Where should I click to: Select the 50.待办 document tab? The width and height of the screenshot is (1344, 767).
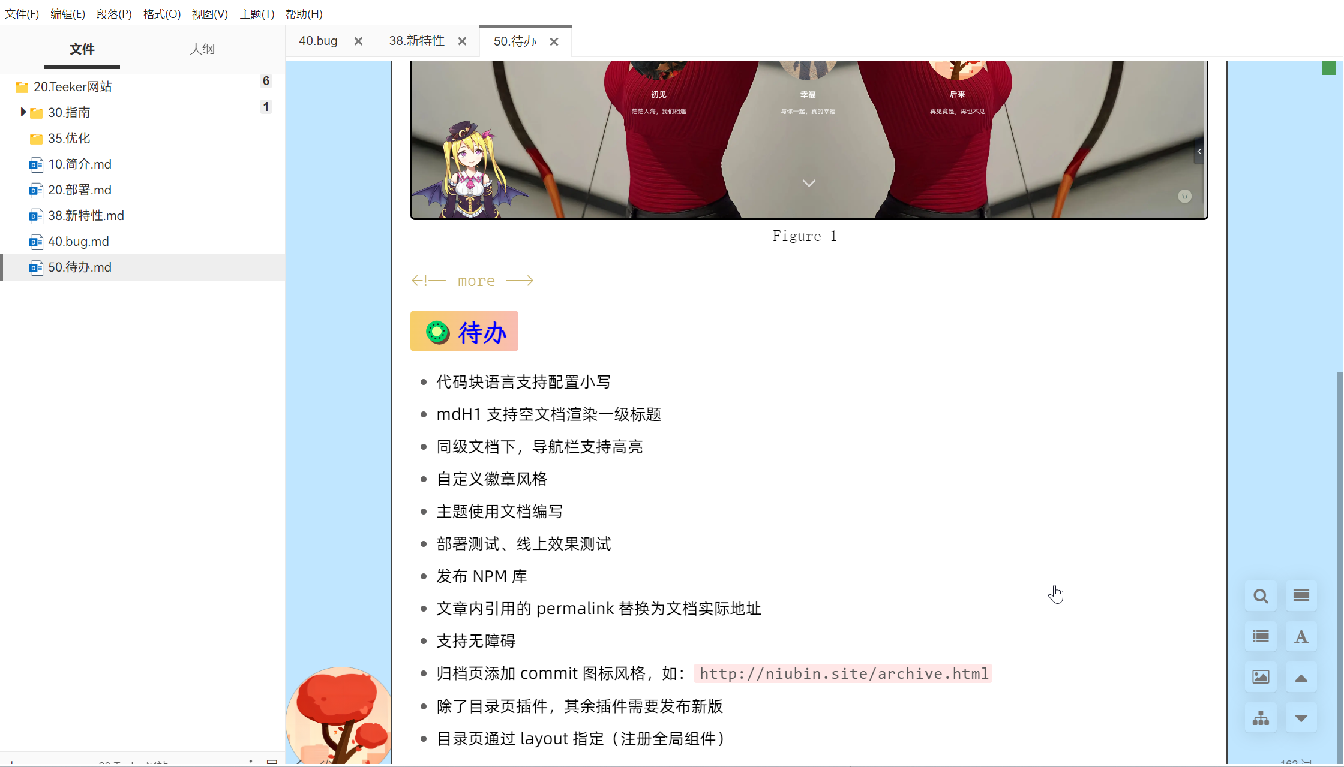515,41
